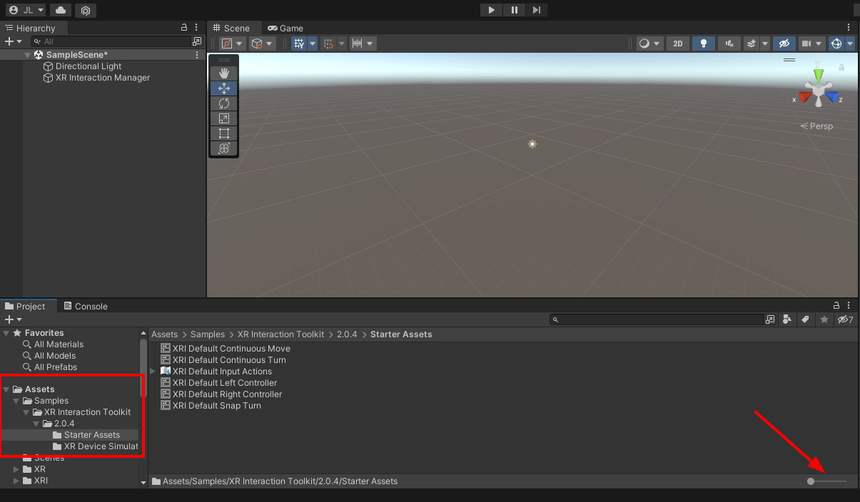The width and height of the screenshot is (860, 502).
Task: Click the Samples breadcrumb in Project path
Action: 207,334
